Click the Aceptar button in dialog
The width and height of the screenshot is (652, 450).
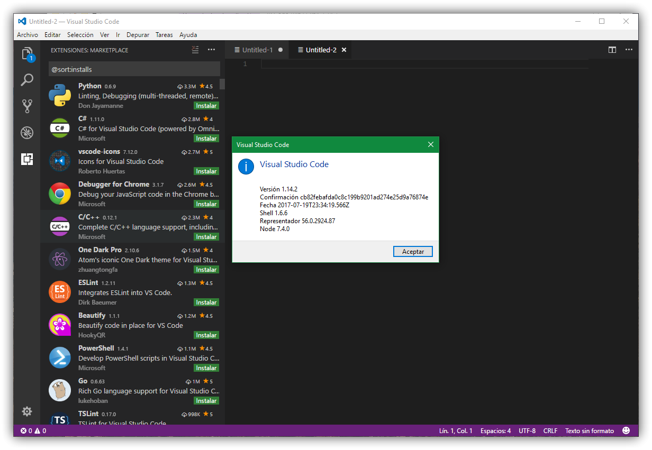(x=413, y=252)
